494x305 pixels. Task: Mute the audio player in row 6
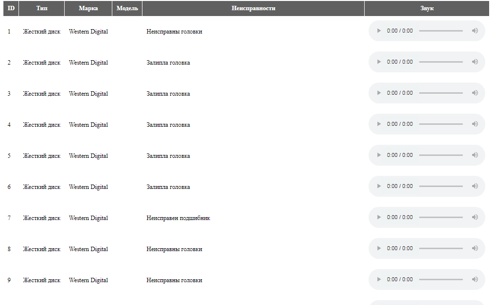click(475, 186)
